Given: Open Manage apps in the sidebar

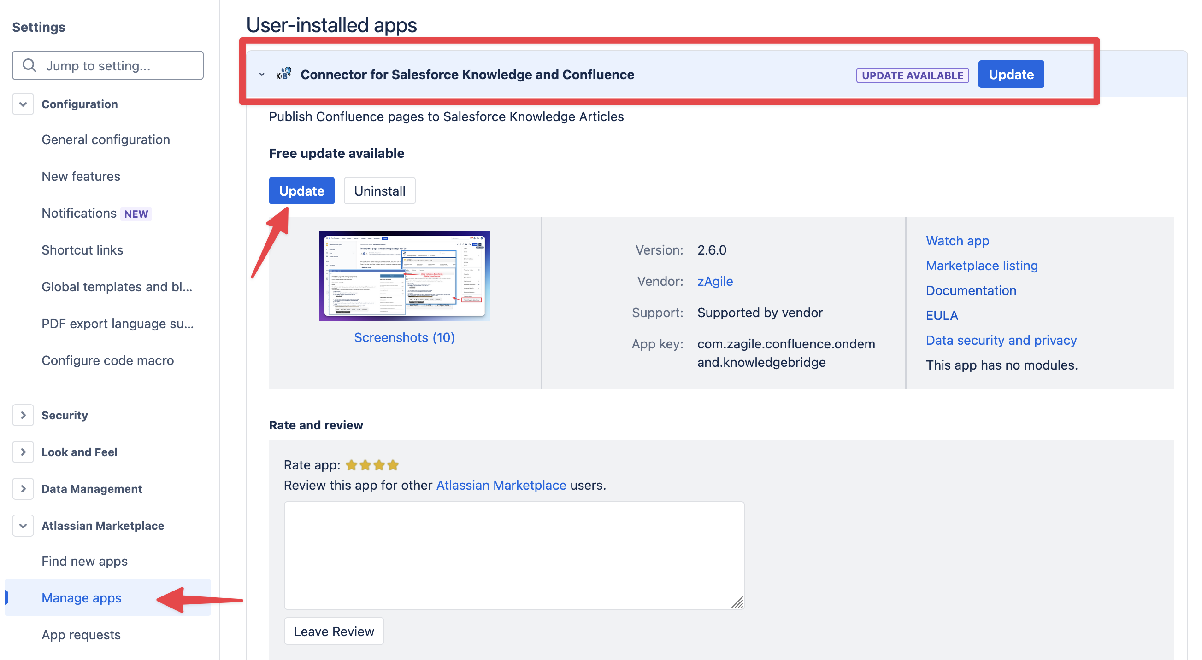Looking at the screenshot, I should tap(81, 597).
